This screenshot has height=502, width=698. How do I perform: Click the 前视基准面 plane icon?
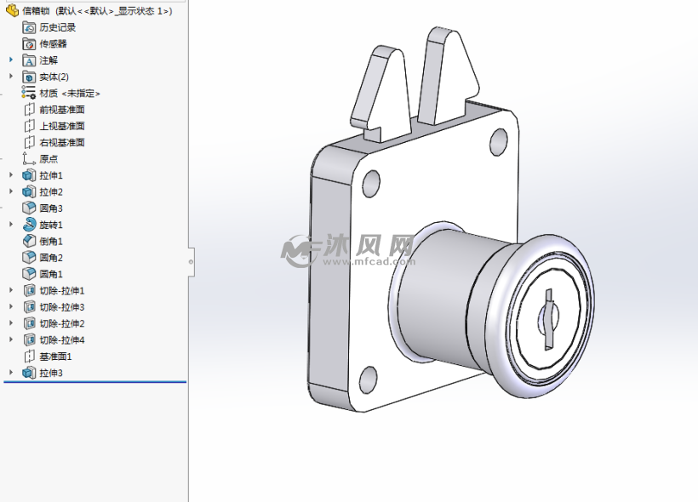(29, 110)
